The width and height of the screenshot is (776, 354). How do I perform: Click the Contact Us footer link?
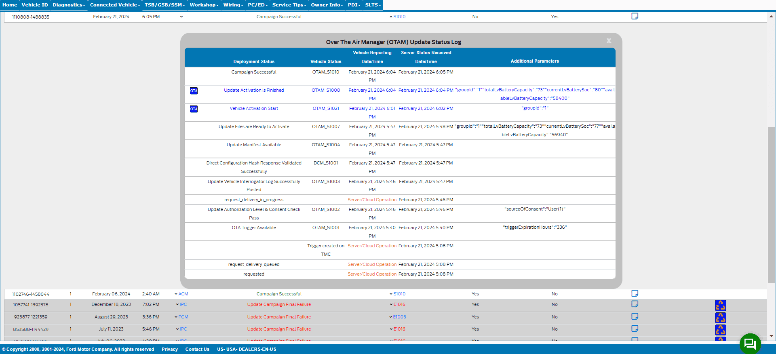(197, 349)
